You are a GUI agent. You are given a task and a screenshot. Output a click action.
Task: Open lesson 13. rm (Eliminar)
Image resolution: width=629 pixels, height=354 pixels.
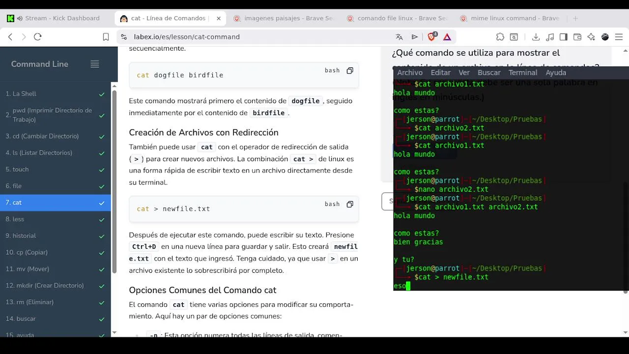[56, 302]
